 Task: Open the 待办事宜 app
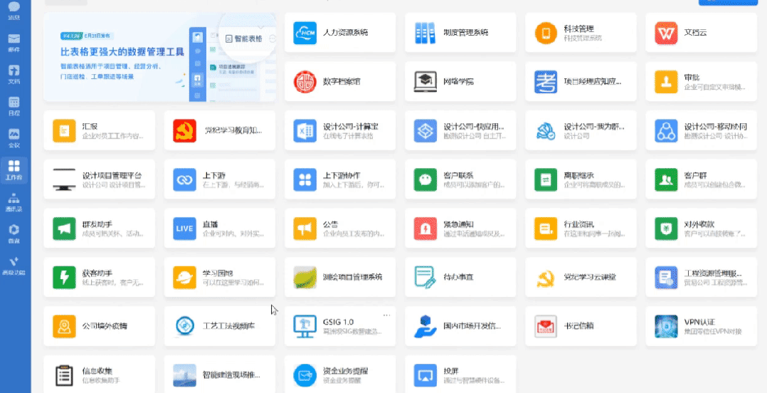[460, 277]
